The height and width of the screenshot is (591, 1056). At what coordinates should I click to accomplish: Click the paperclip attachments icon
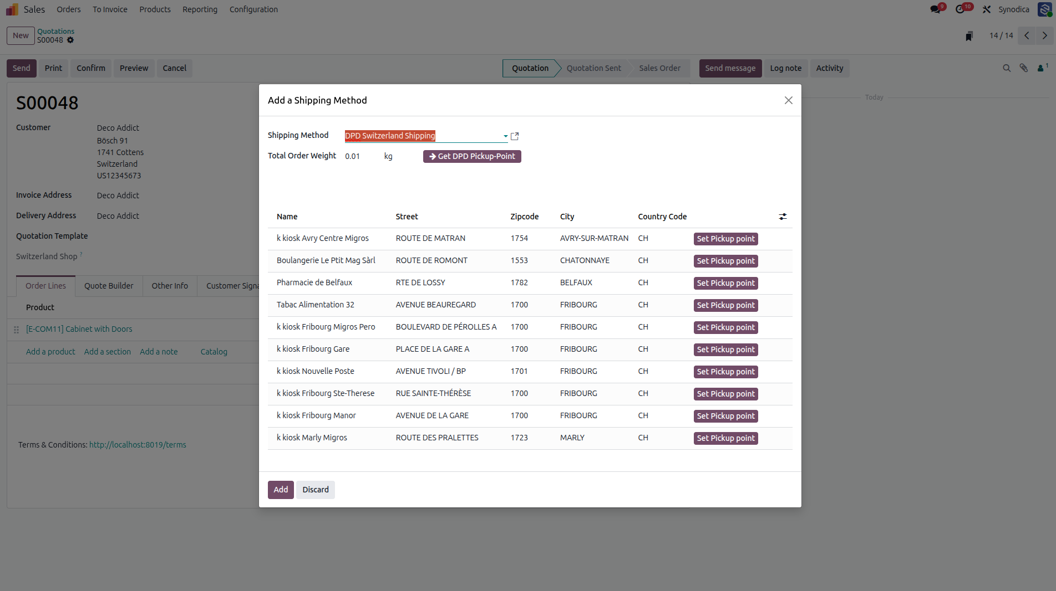tap(1024, 68)
